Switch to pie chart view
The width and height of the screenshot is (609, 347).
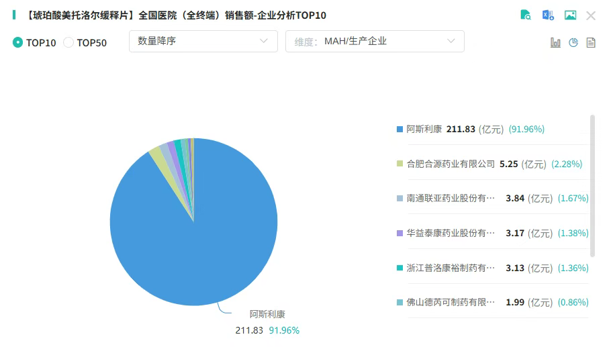573,42
